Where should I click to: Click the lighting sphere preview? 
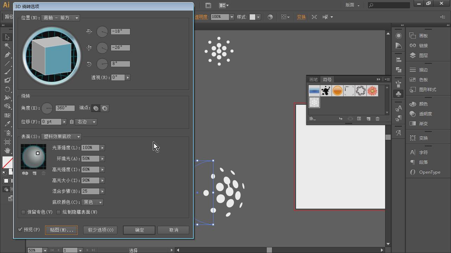pos(33,157)
